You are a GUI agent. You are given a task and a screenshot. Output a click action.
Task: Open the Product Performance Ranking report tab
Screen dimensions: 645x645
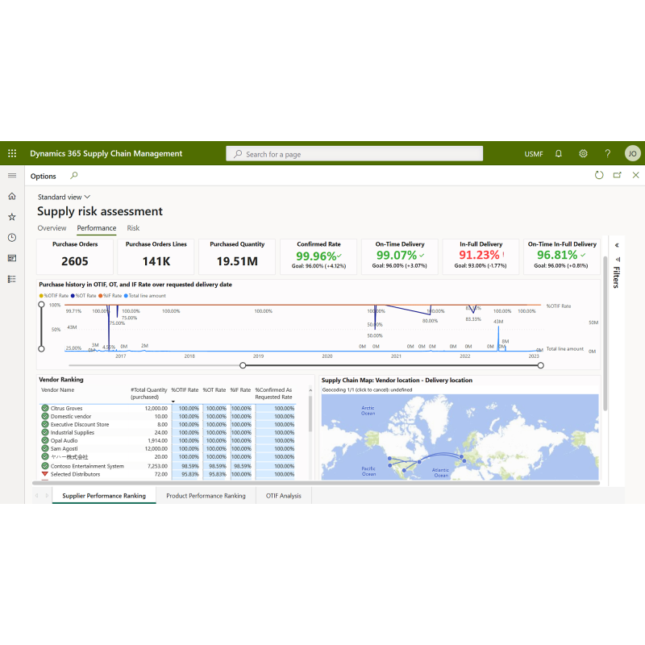point(206,496)
